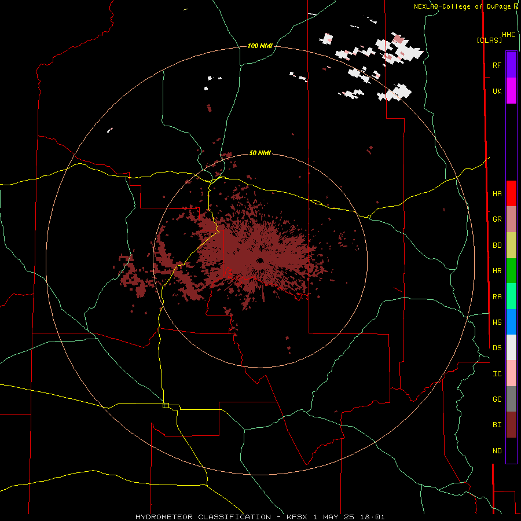Click the RA legend label
This screenshot has height=521, width=521.
click(497, 297)
